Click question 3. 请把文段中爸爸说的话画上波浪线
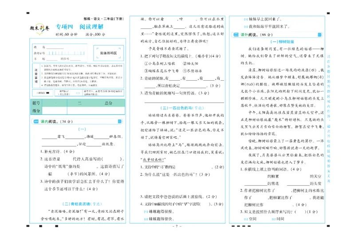Viewport: 355px width, 251px height. point(178,197)
